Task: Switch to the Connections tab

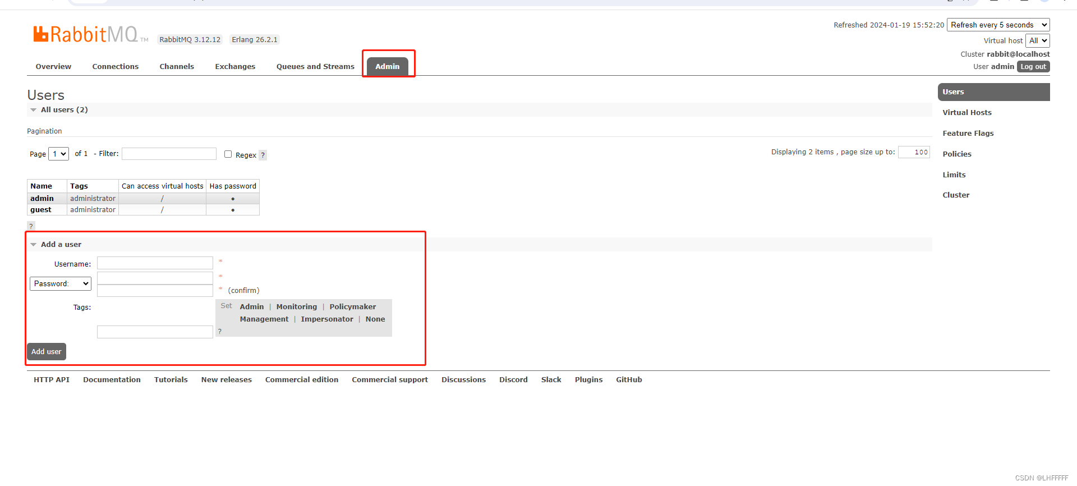Action: tap(116, 66)
